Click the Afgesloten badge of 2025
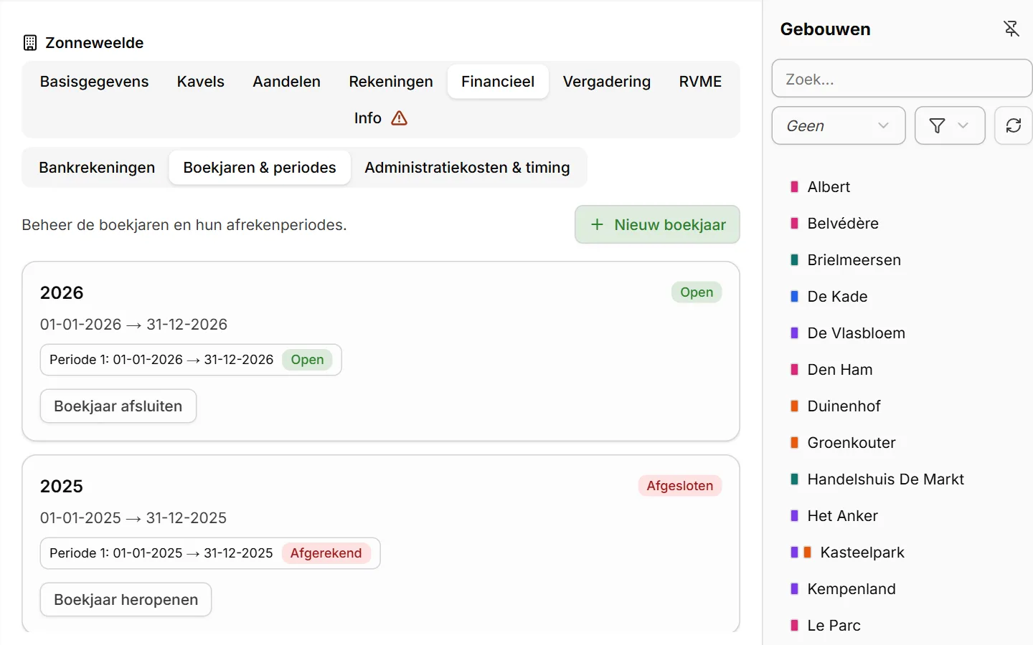The height and width of the screenshot is (645, 1033). click(x=680, y=486)
